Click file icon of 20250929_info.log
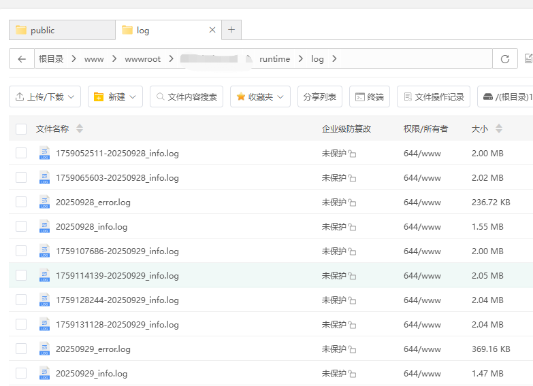The image size is (533, 386). point(45,373)
